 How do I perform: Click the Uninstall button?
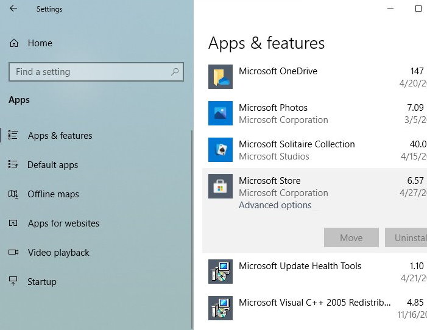coord(406,237)
